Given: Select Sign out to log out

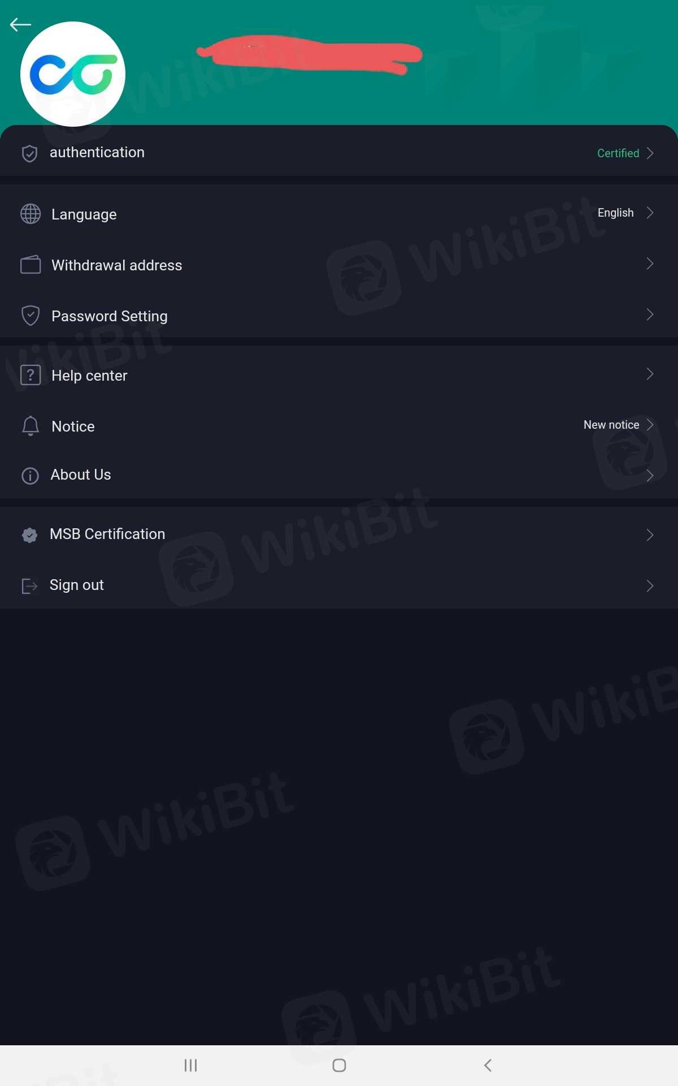Looking at the screenshot, I should (77, 585).
